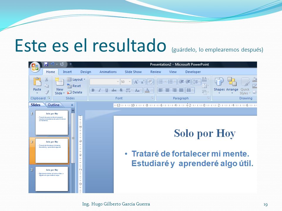
Task: Click the Shrink Font icon
Action: point(143,82)
